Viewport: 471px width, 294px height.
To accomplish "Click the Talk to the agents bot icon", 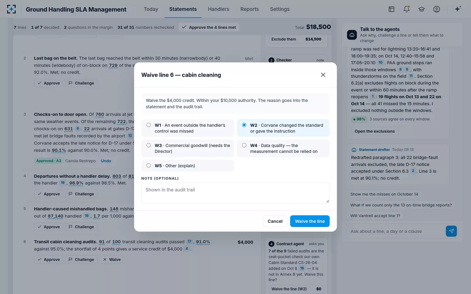I will click(352, 35).
